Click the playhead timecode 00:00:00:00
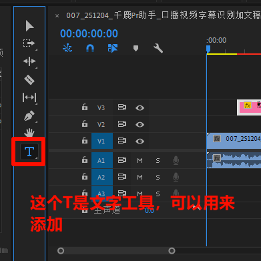 coord(89,33)
